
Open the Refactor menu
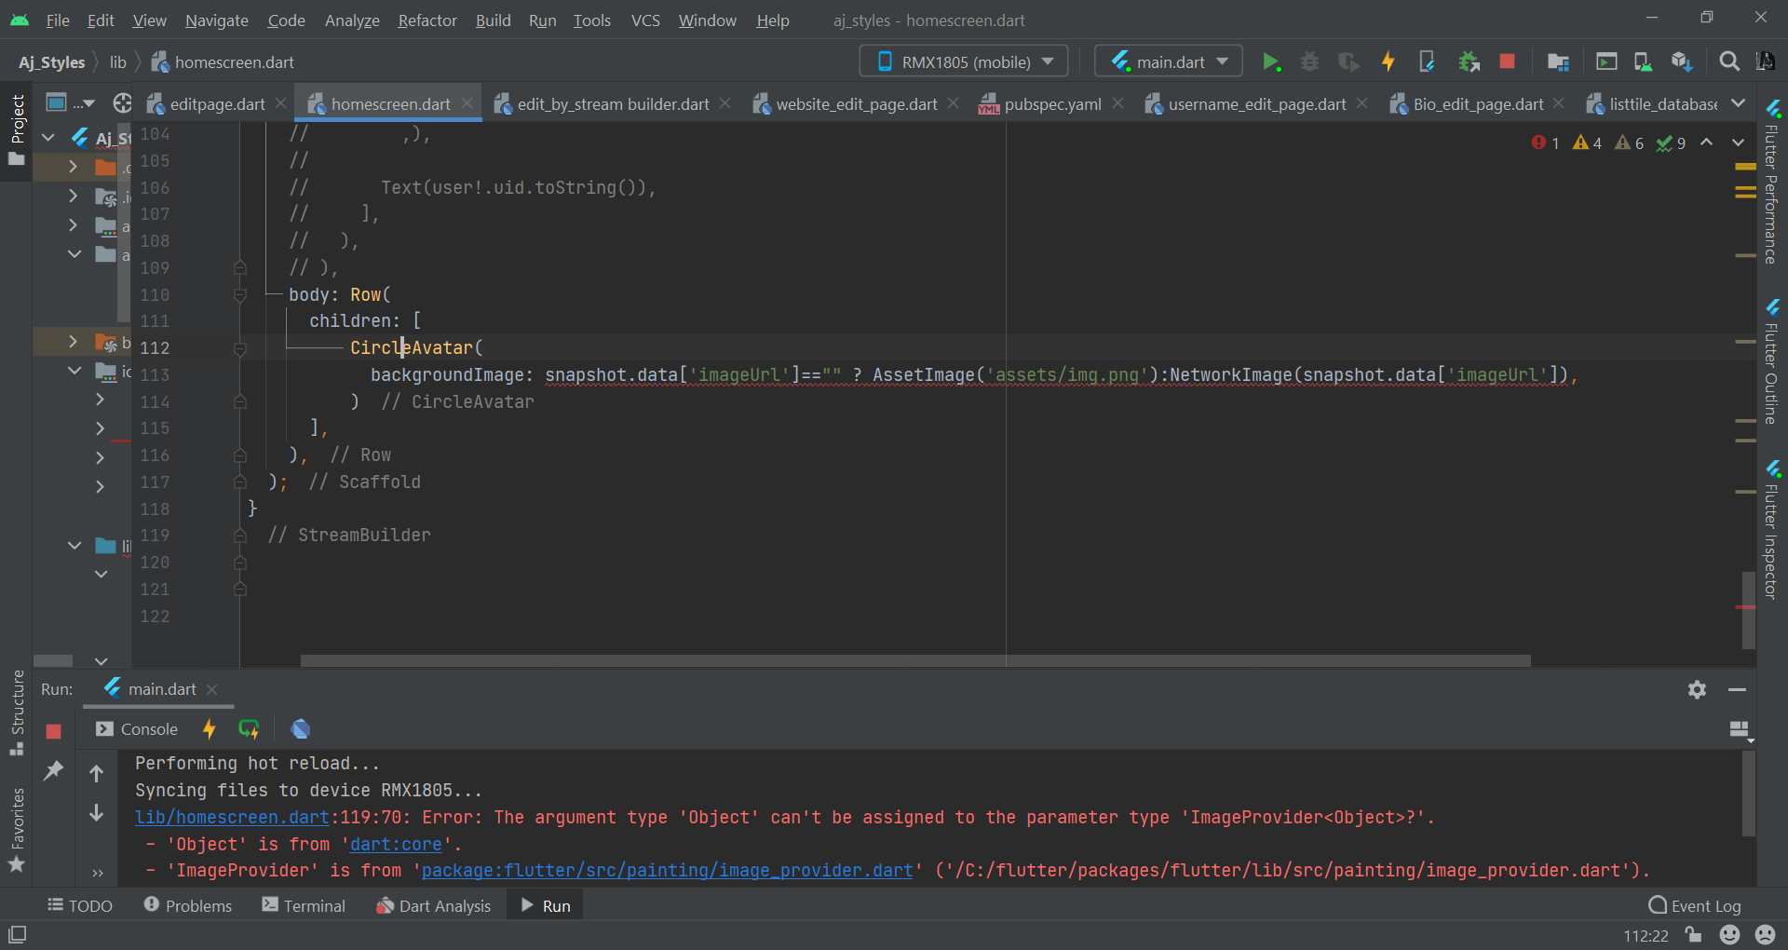pos(427,20)
